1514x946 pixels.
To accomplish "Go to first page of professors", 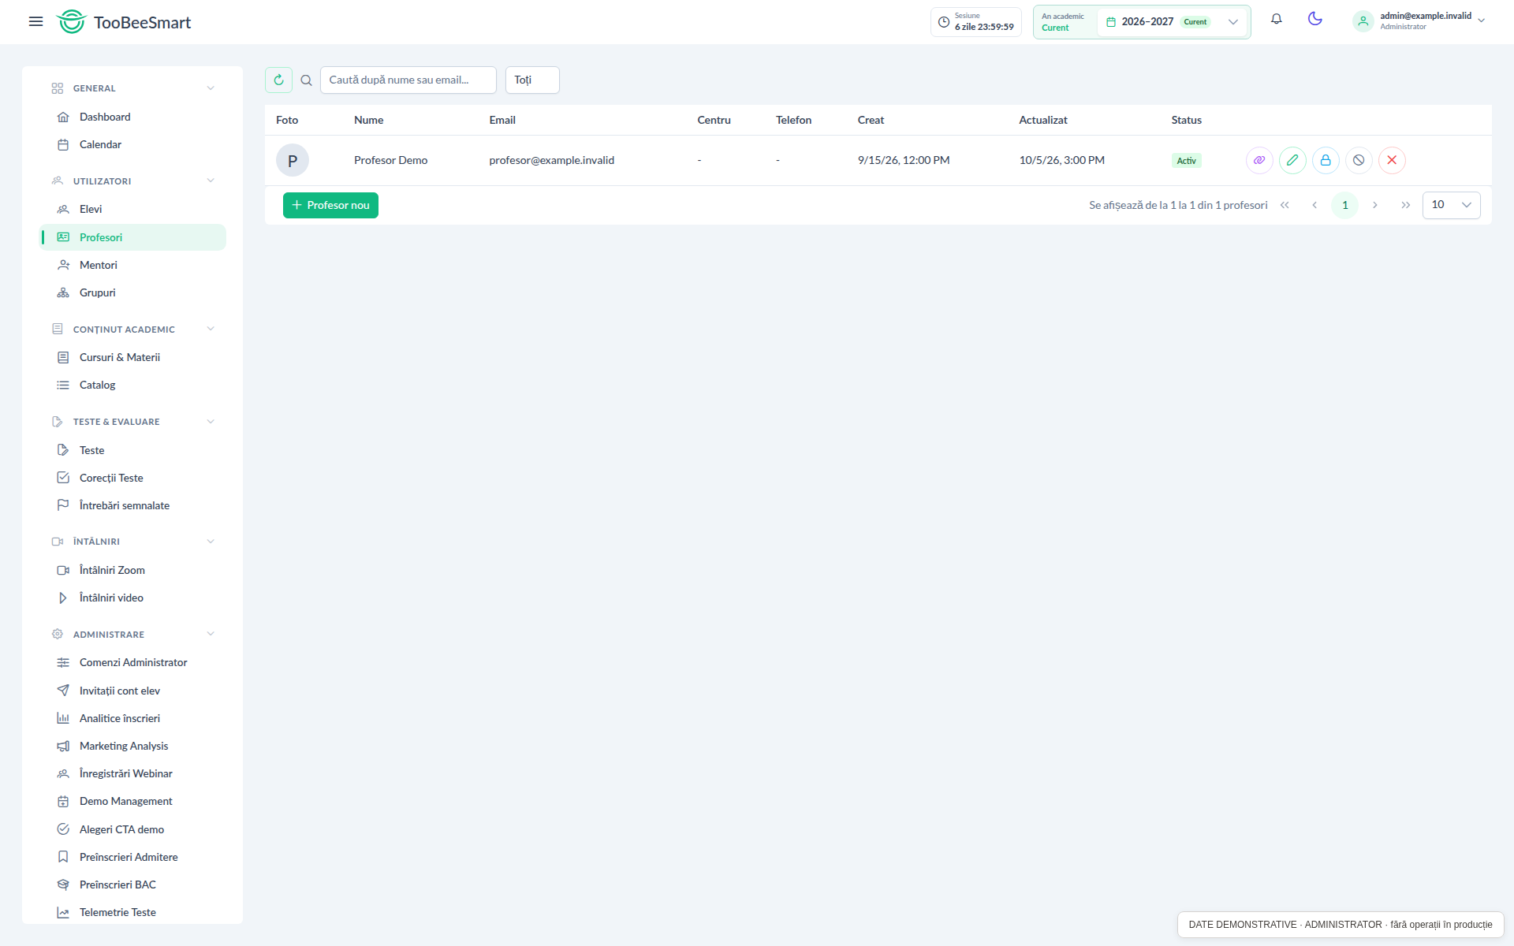I will tap(1285, 205).
